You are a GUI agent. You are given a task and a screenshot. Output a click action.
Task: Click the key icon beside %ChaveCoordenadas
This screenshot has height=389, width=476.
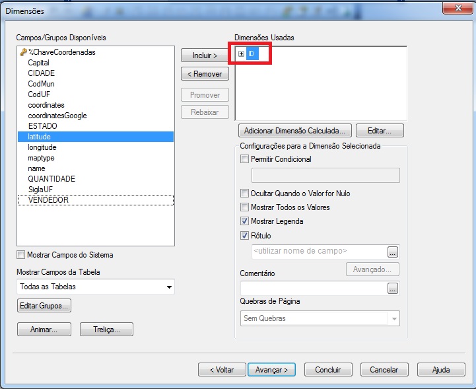[x=22, y=52]
